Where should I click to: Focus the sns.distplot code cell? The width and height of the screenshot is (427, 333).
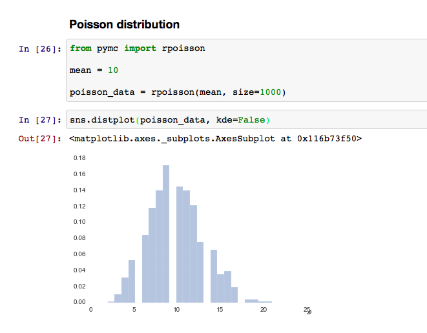(x=247, y=119)
